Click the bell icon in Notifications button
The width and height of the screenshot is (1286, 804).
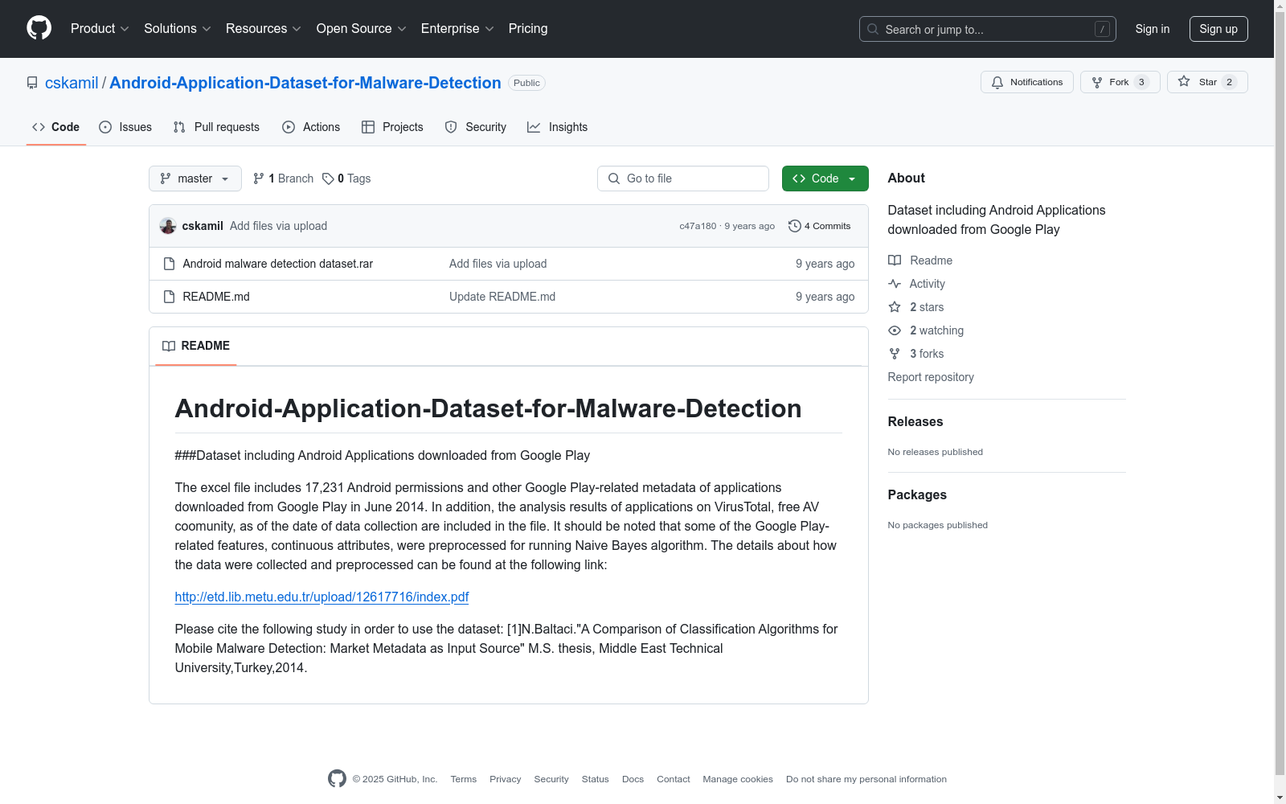tap(997, 82)
